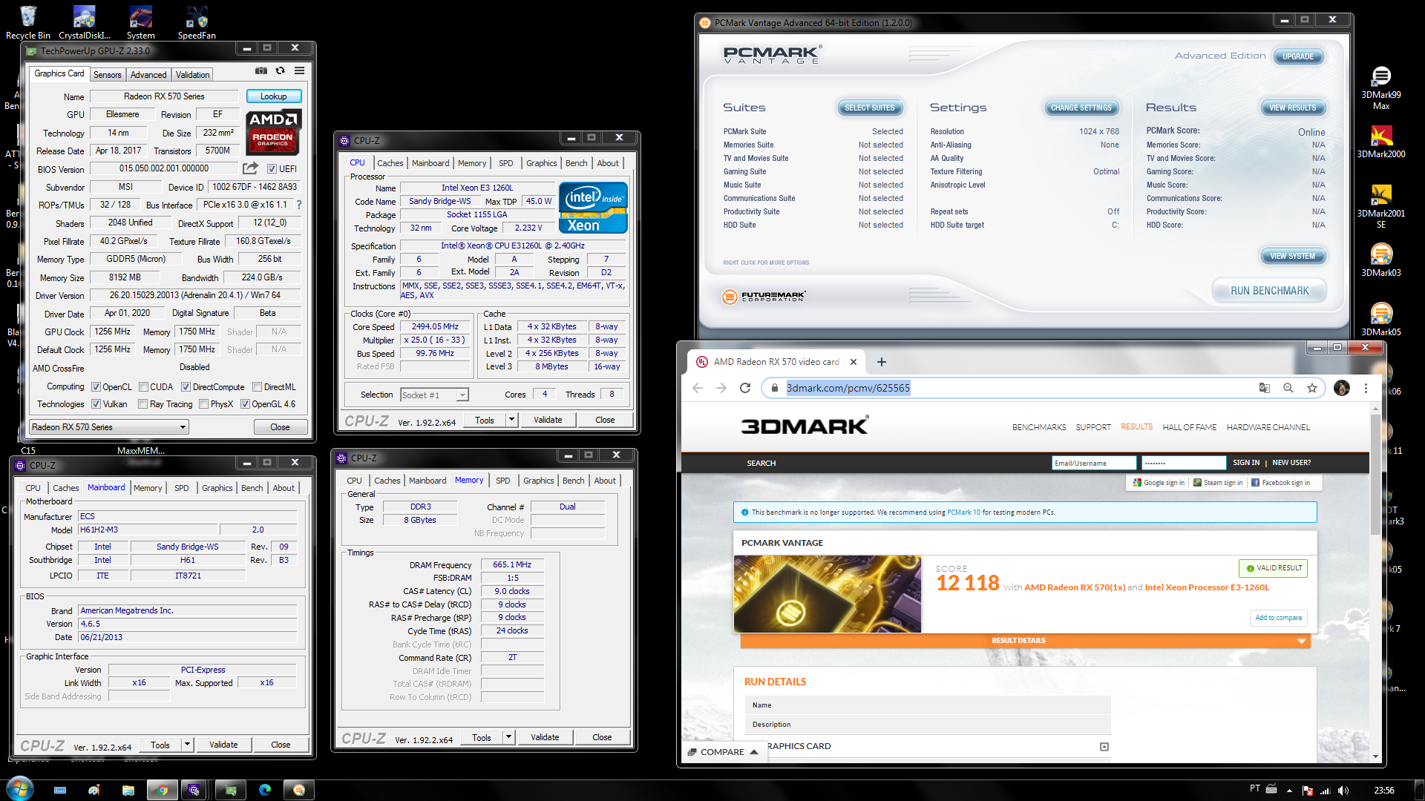Collapse the GRAPHICS CARD section box icon
Screen dimensions: 1425x801
tap(1104, 747)
